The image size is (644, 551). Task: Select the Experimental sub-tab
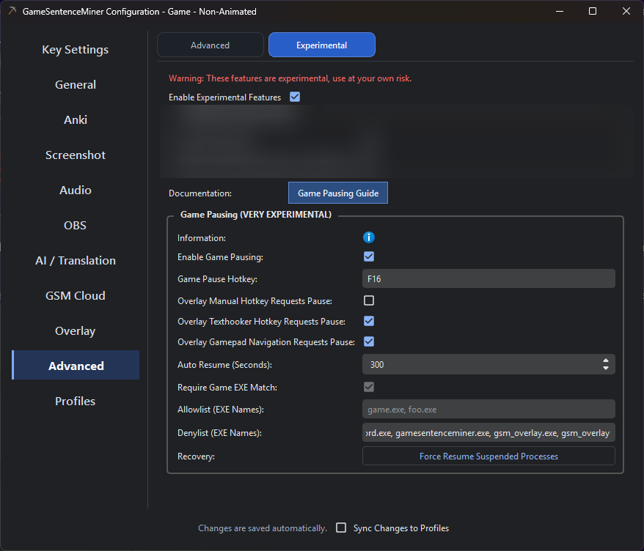coord(321,45)
